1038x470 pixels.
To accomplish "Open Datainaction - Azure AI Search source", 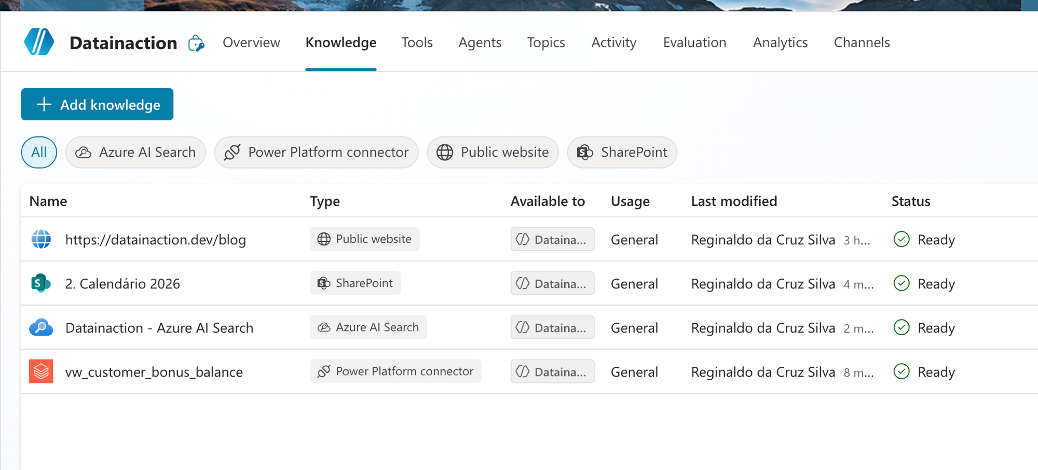I will pos(159,328).
